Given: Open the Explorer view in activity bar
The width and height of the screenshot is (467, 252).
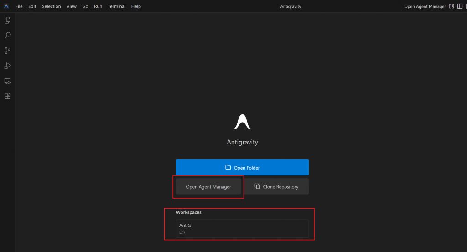Looking at the screenshot, I should (x=7, y=20).
